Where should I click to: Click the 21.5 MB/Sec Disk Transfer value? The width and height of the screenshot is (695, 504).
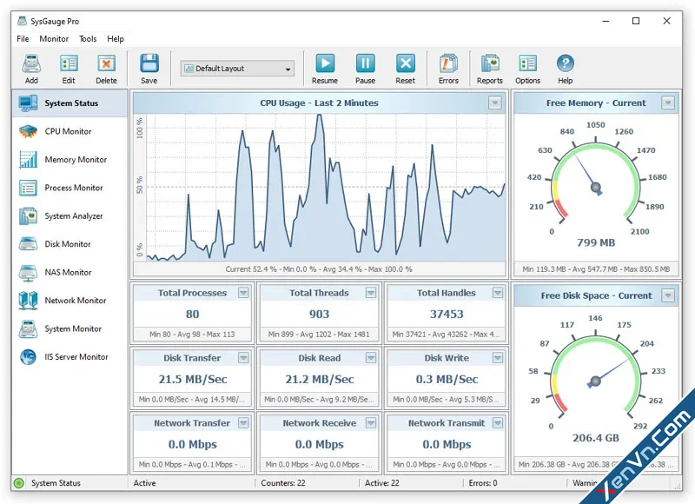point(192,380)
